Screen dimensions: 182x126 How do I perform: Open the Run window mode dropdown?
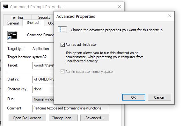click(43, 99)
